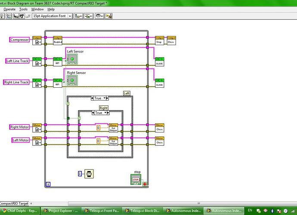Switch to Project Explorer taskbar window

(x=61, y=211)
